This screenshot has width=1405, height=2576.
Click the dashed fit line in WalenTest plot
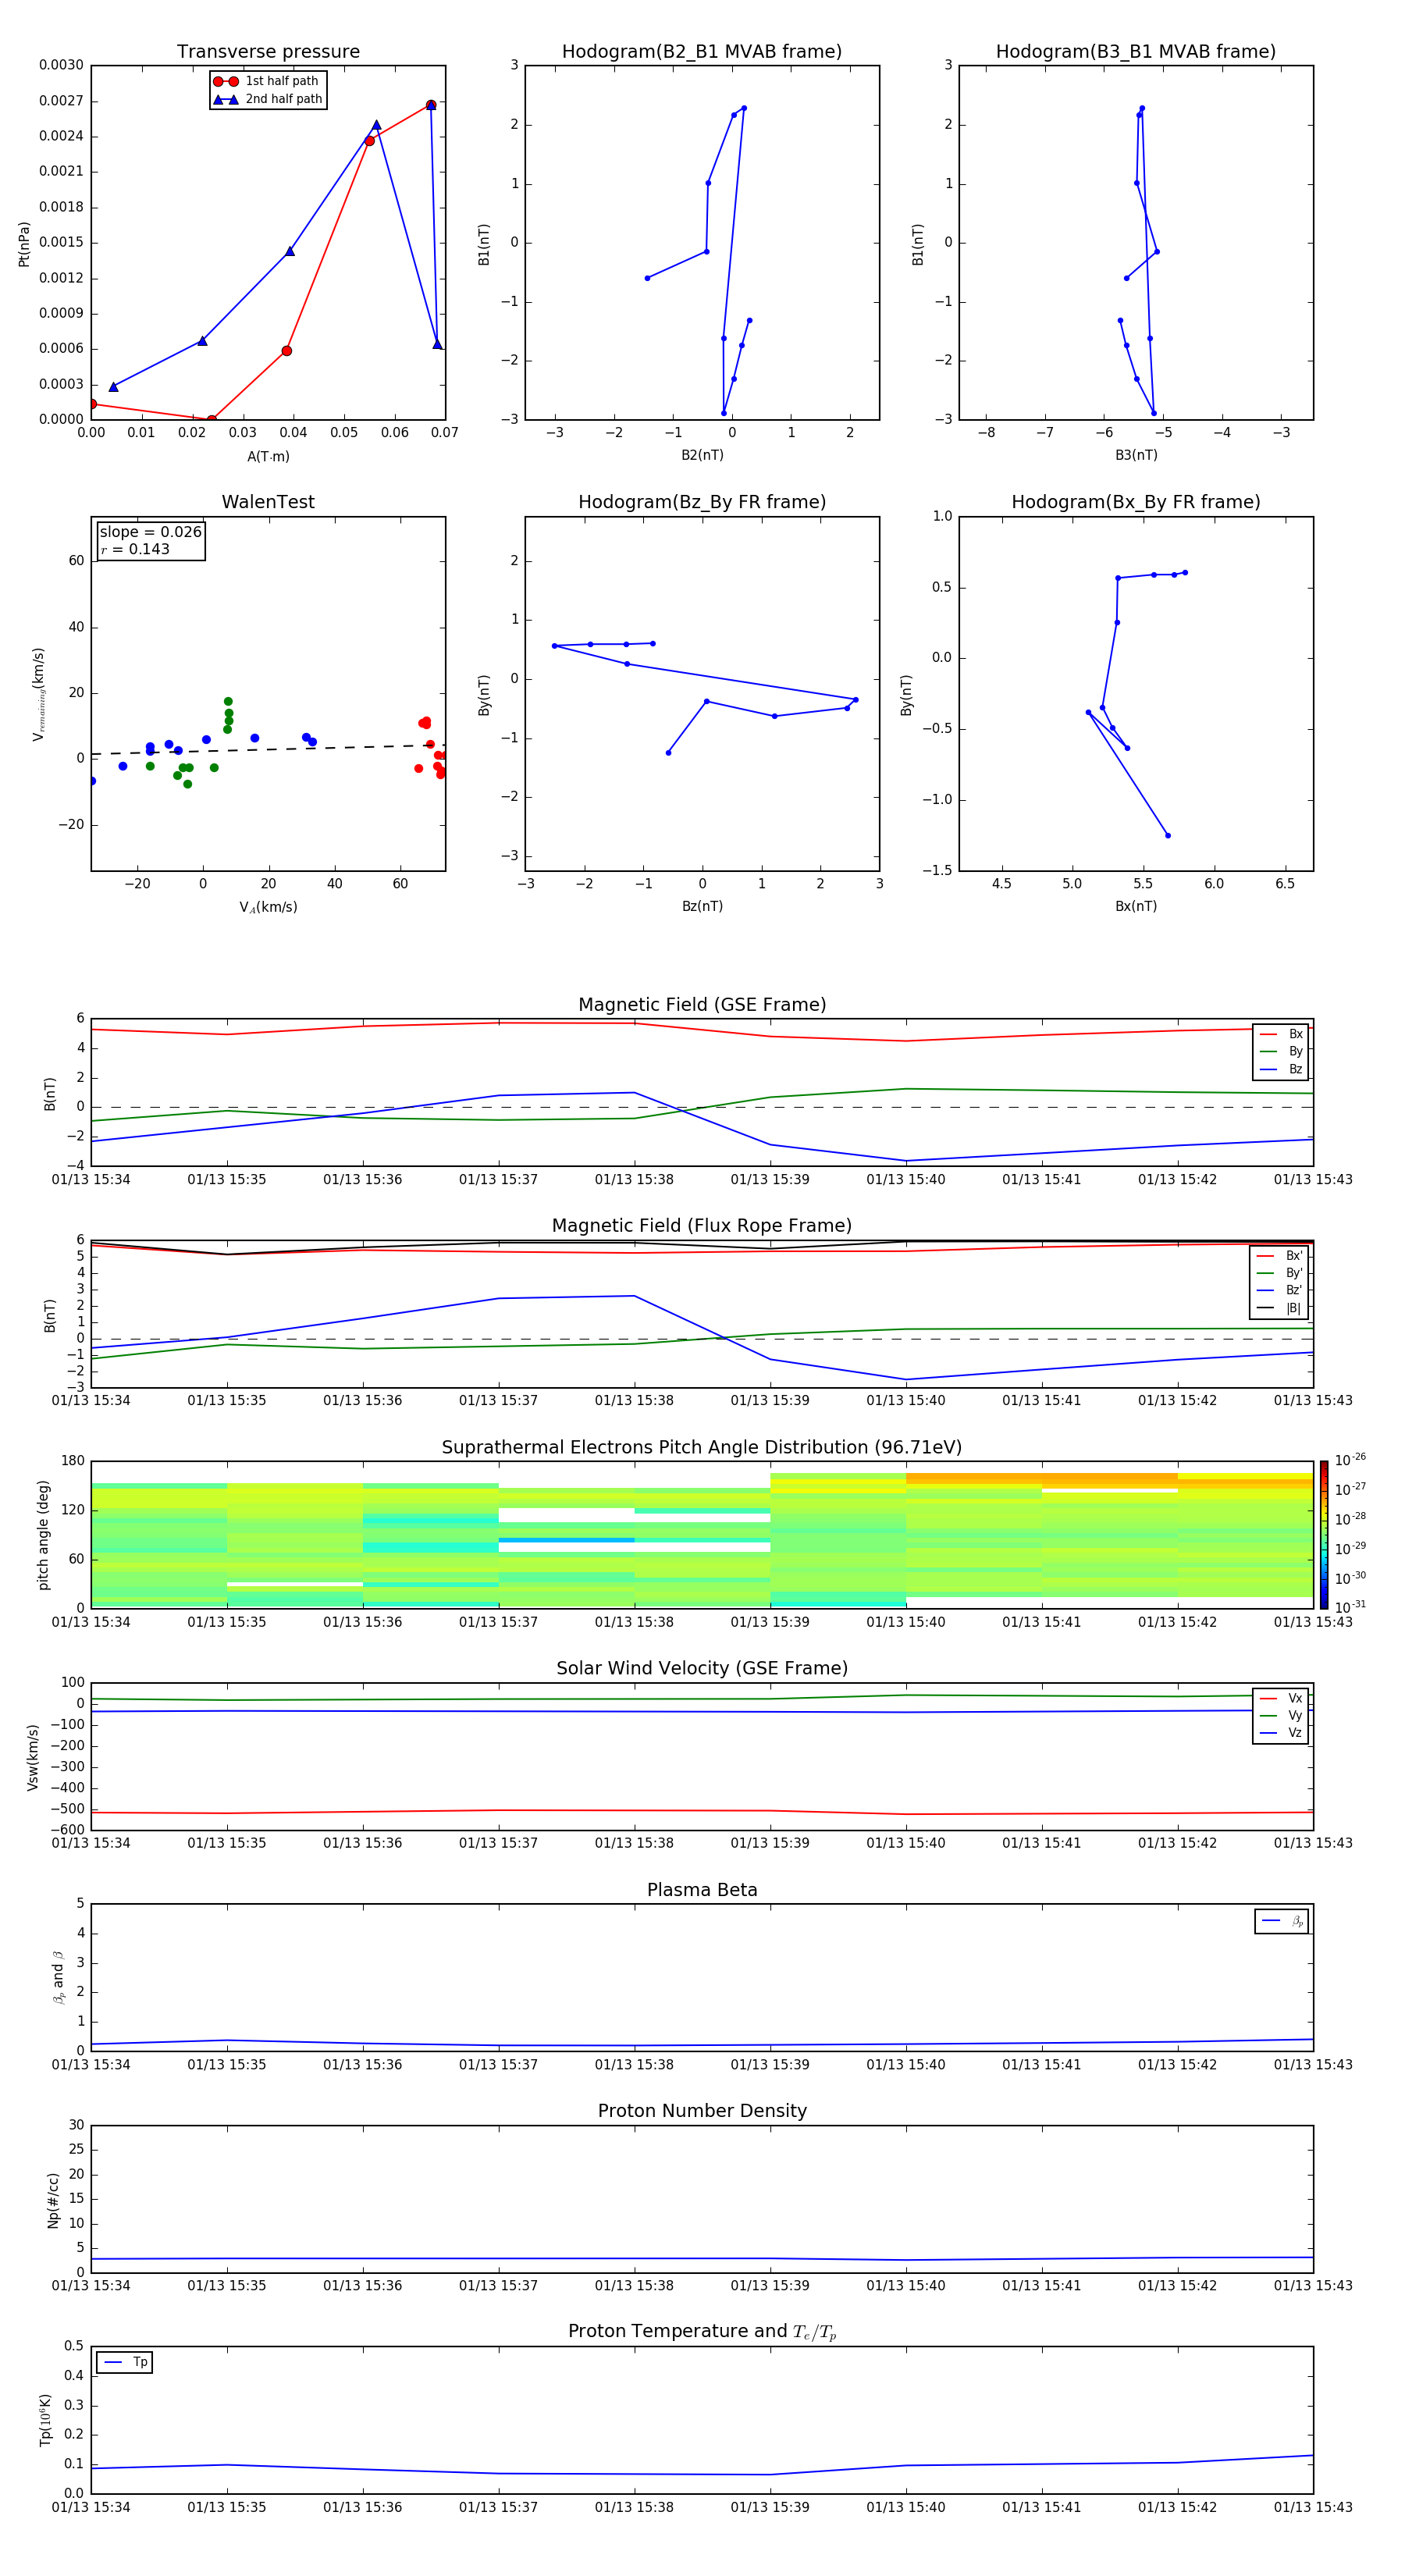tap(268, 749)
